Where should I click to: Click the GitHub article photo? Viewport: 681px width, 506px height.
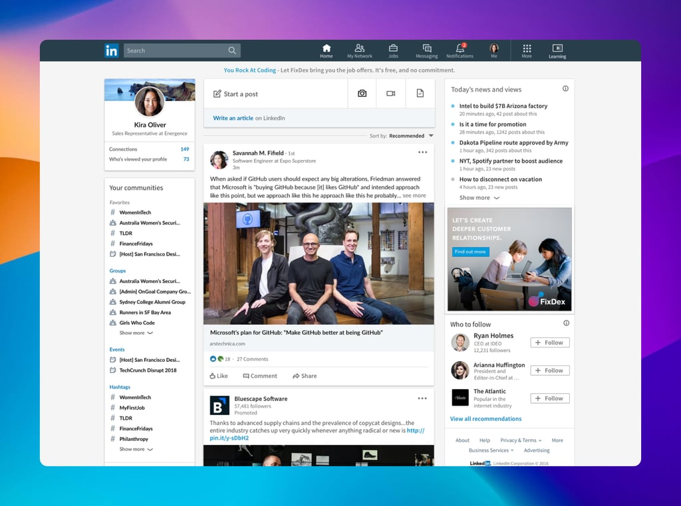pyautogui.click(x=319, y=264)
